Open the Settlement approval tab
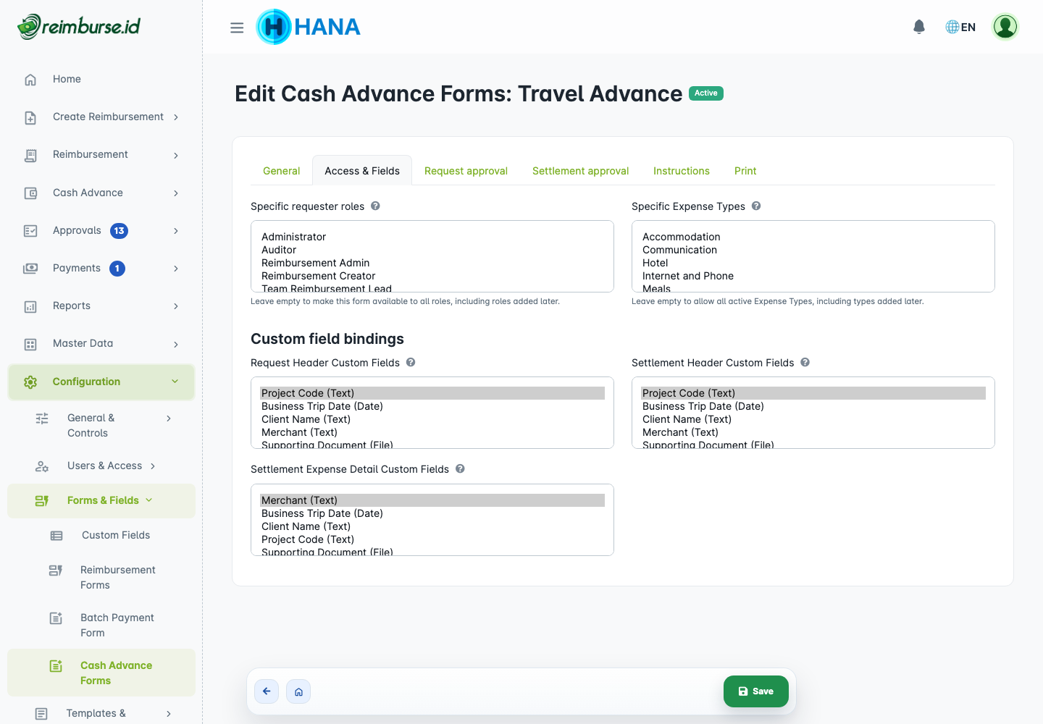 click(x=580, y=171)
